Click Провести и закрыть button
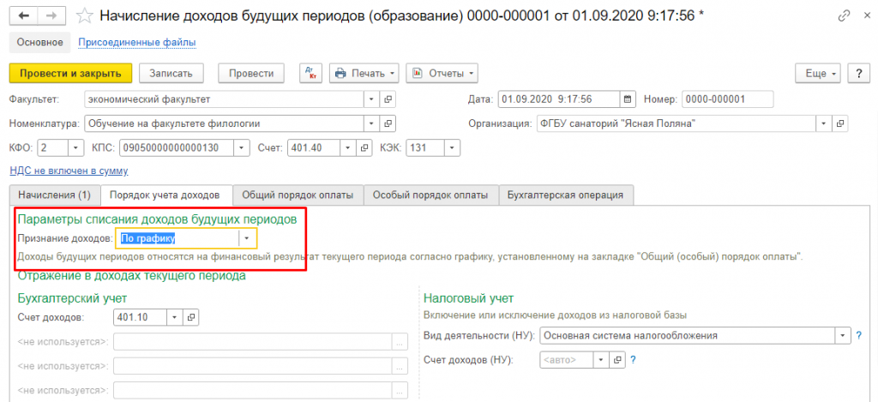 (70, 74)
